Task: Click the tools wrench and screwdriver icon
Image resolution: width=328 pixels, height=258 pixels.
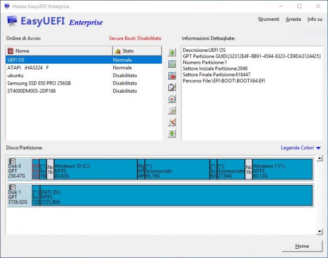Action: coord(172,122)
